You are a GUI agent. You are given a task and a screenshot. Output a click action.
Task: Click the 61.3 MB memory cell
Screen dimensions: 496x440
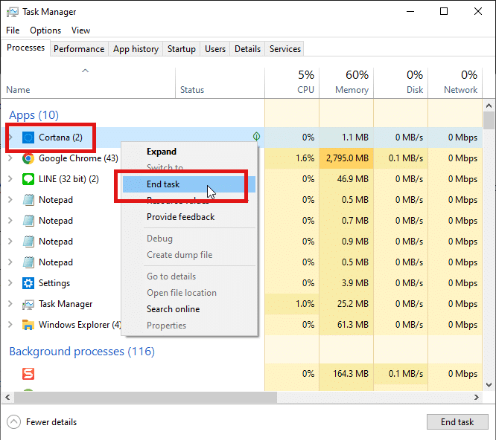[346, 325]
